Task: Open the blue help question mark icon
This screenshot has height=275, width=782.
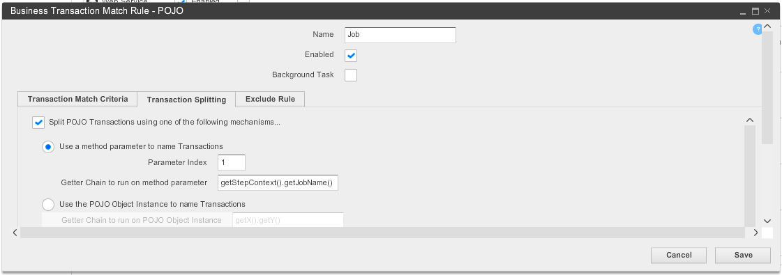Action: click(x=757, y=30)
